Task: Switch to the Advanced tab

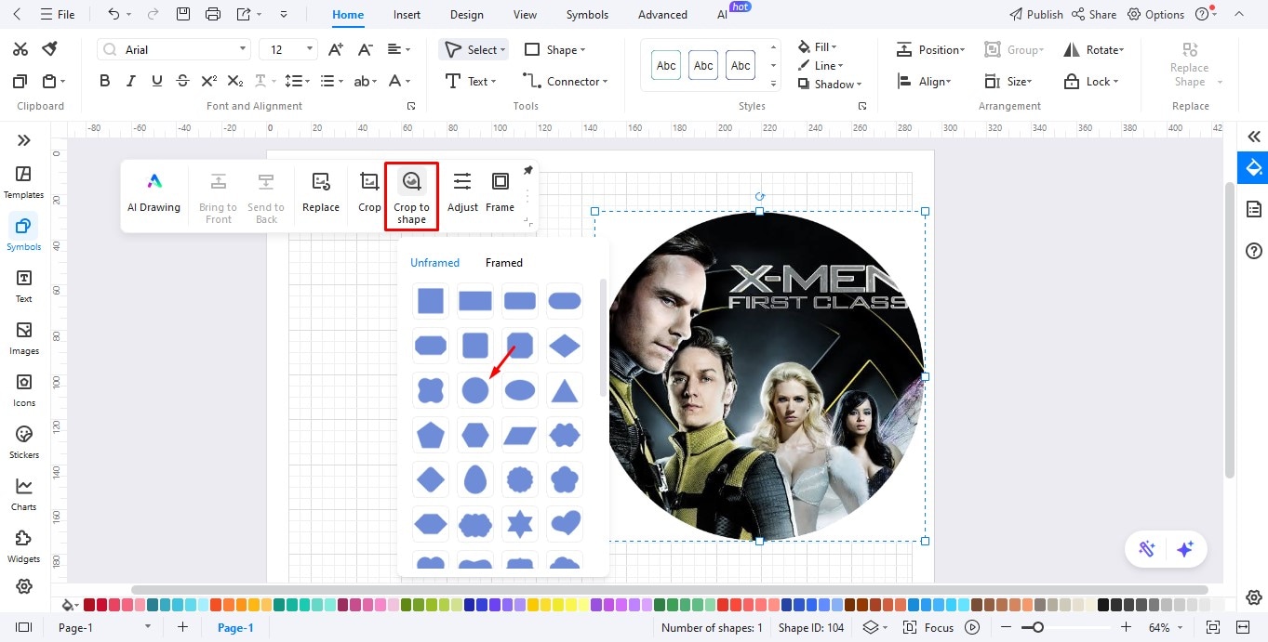Action: (x=662, y=15)
